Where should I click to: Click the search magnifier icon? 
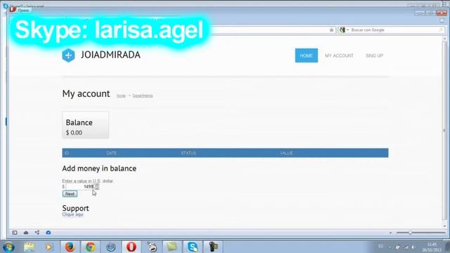coord(441,30)
